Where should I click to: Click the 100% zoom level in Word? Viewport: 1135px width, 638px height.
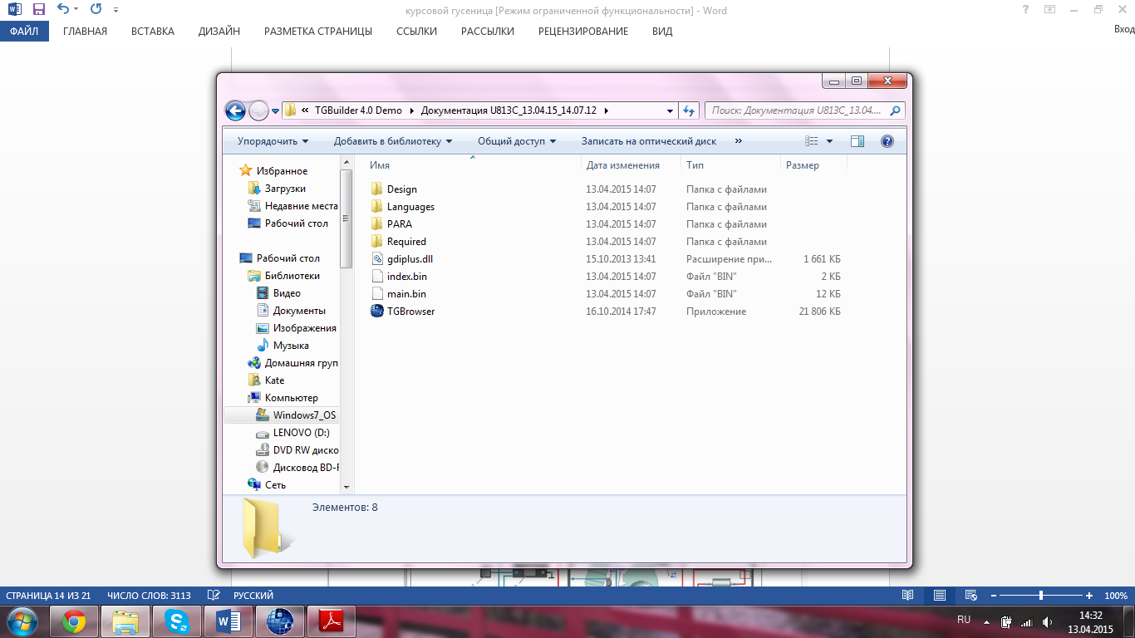point(1116,596)
